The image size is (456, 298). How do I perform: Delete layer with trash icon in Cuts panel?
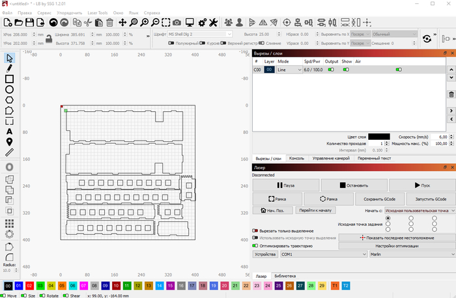[x=451, y=95]
